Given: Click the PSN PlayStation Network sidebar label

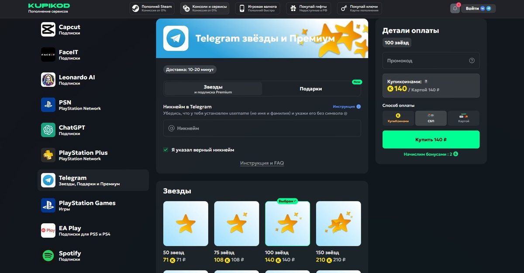Looking at the screenshot, I should tap(80, 105).
